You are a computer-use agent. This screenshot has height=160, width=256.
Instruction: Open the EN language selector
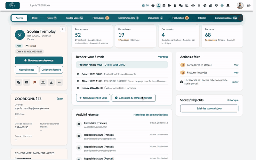145,5
